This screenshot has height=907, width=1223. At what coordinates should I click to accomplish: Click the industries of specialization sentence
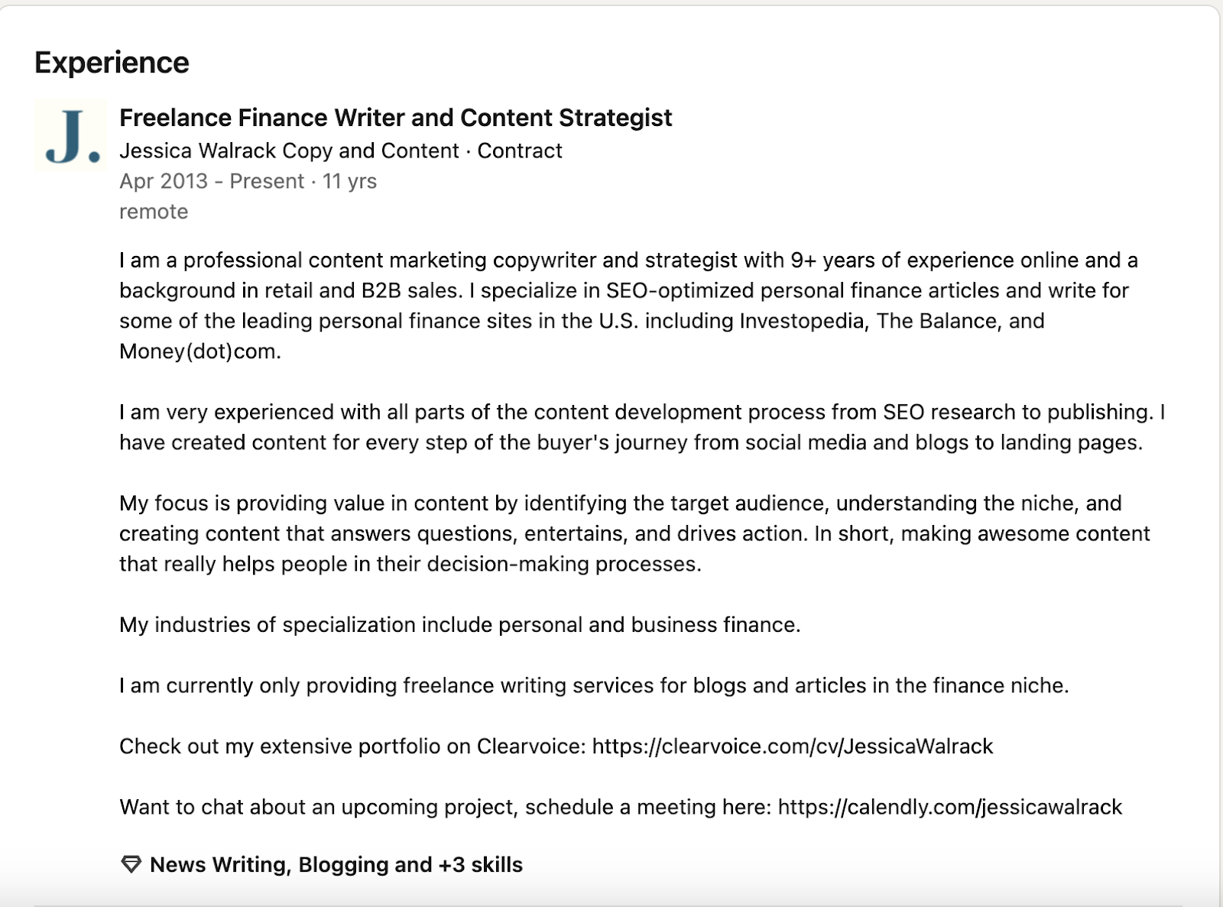(x=460, y=625)
